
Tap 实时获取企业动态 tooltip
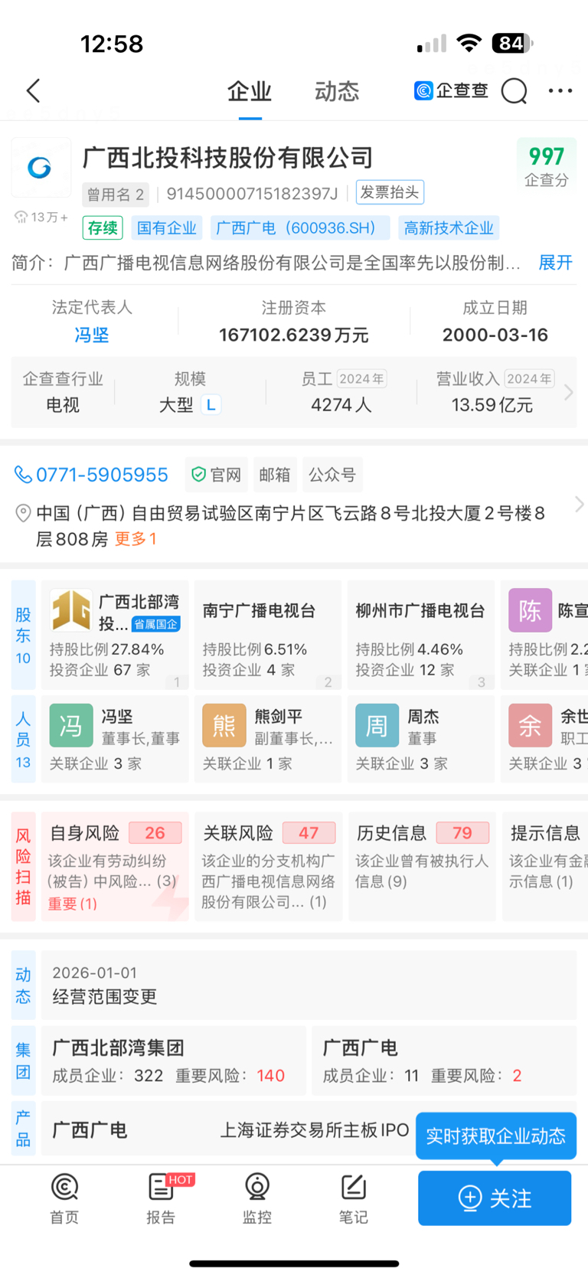(496, 1136)
